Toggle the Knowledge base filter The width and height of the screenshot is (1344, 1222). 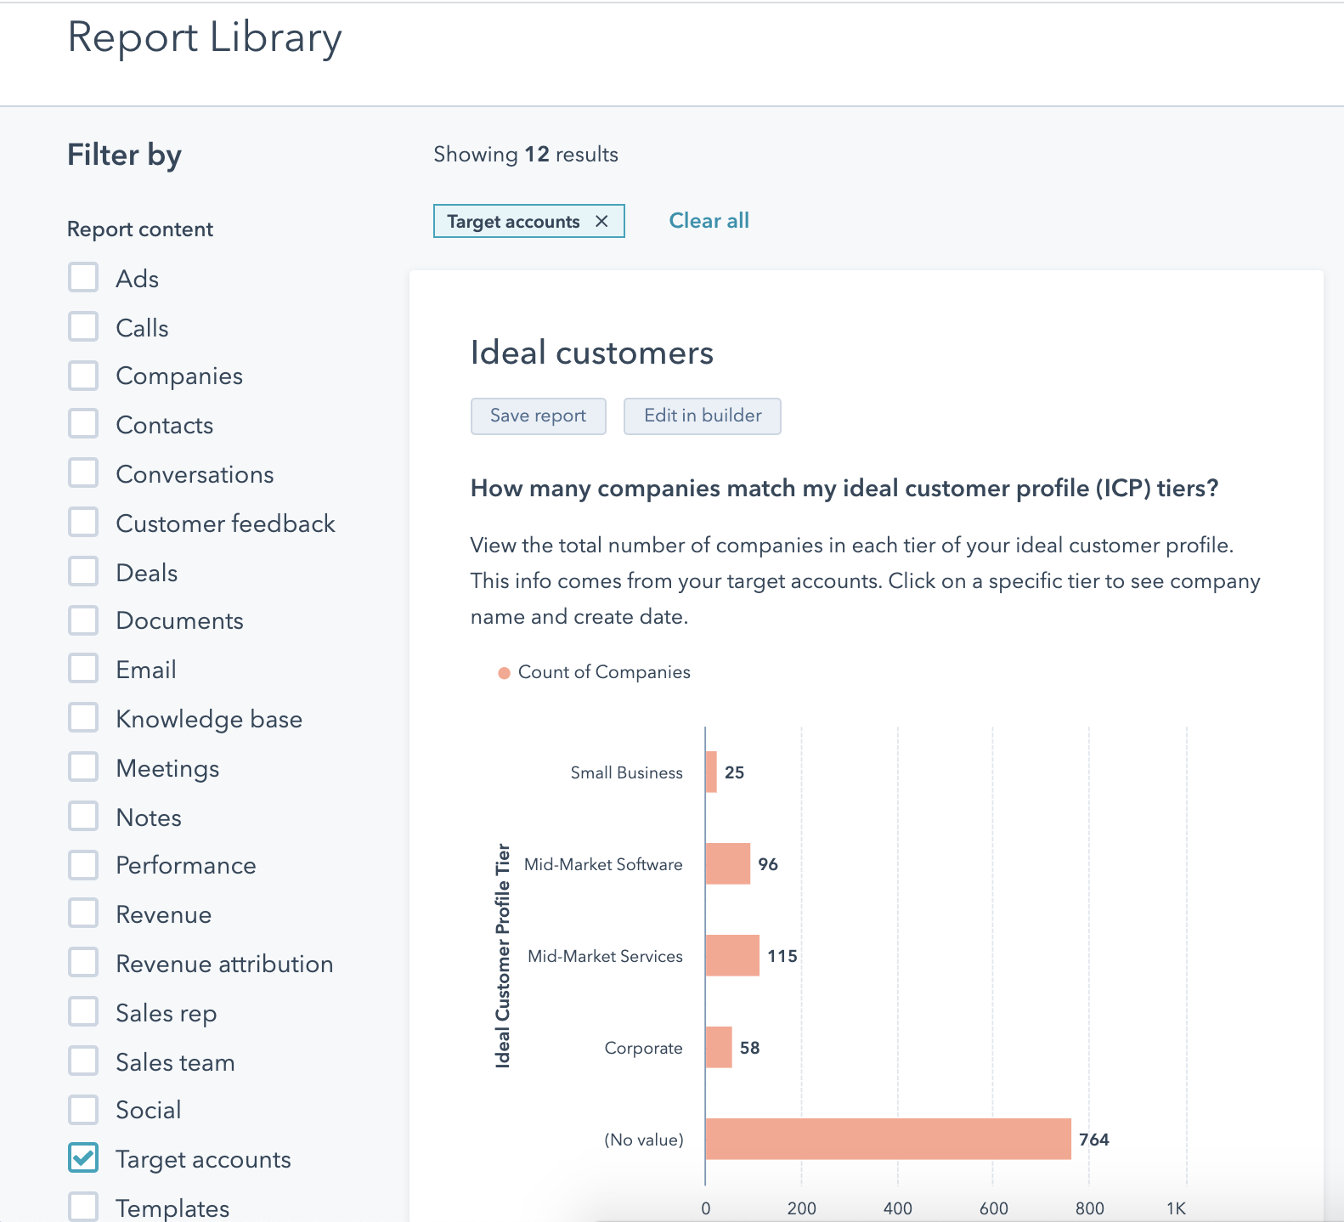[83, 718]
